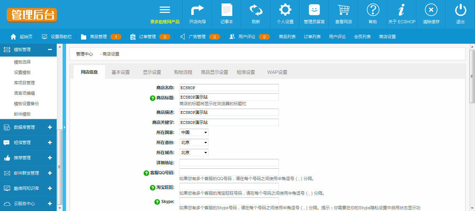Image resolution: width=475 pixels, height=211 pixels.
Task: Click the 查看网店 shopping cart icon
Action: pyautogui.click(x=344, y=10)
